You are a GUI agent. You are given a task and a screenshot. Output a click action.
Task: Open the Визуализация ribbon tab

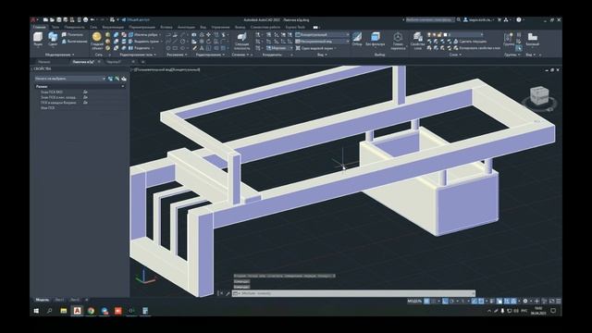click(x=113, y=27)
